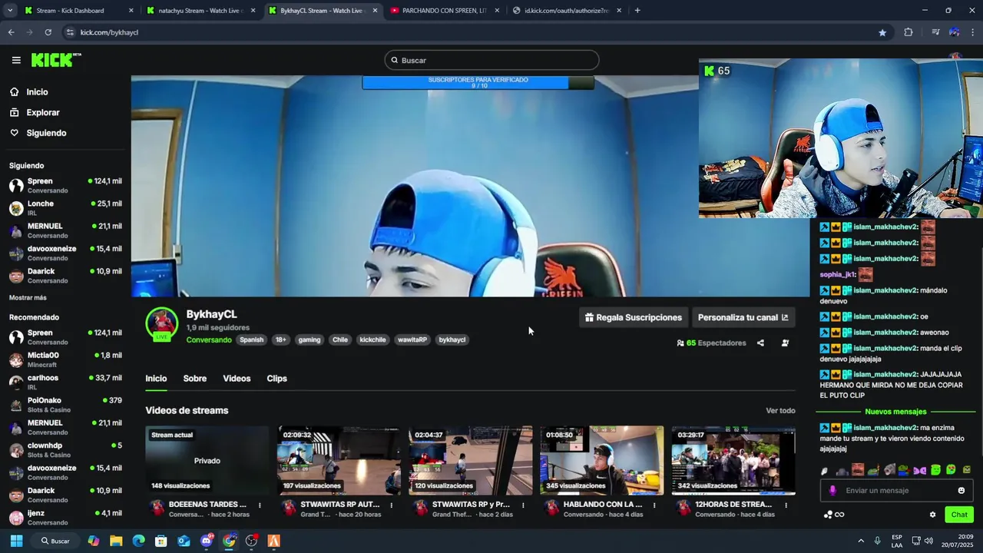Viewport: 983px width, 553px height.
Task: Open Lonche channel in sidebar
Action: click(65, 208)
